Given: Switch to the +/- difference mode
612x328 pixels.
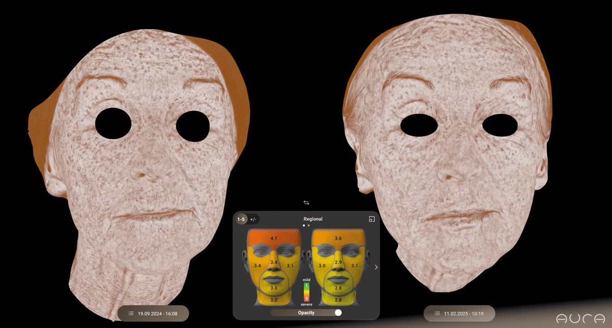Looking at the screenshot, I should (x=253, y=219).
